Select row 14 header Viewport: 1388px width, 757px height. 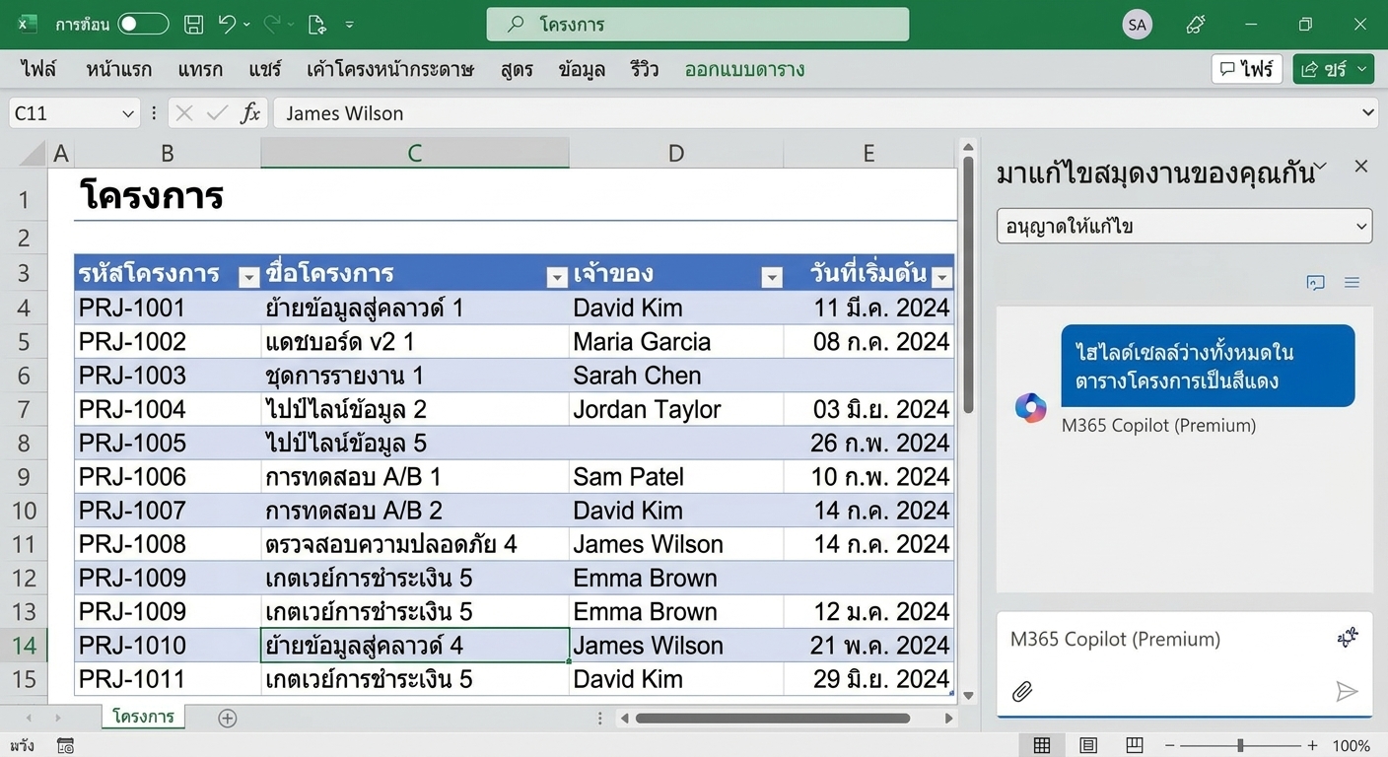click(x=24, y=646)
